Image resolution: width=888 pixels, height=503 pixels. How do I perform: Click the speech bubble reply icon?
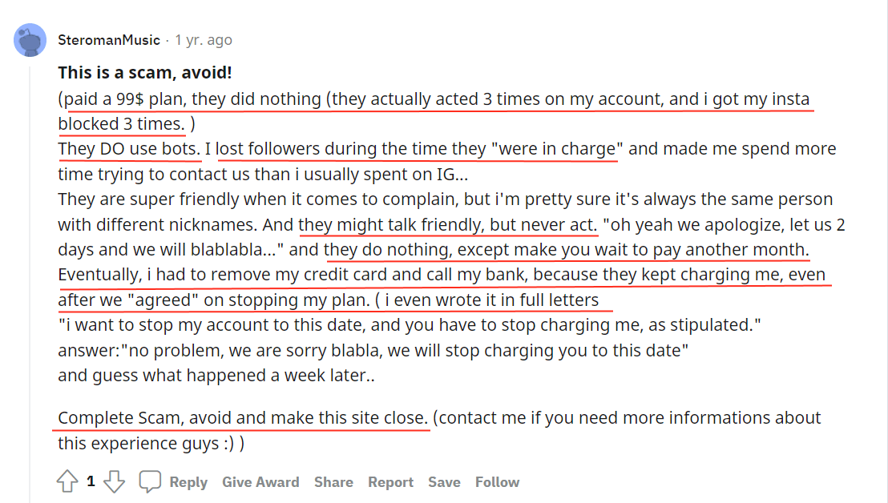150,481
